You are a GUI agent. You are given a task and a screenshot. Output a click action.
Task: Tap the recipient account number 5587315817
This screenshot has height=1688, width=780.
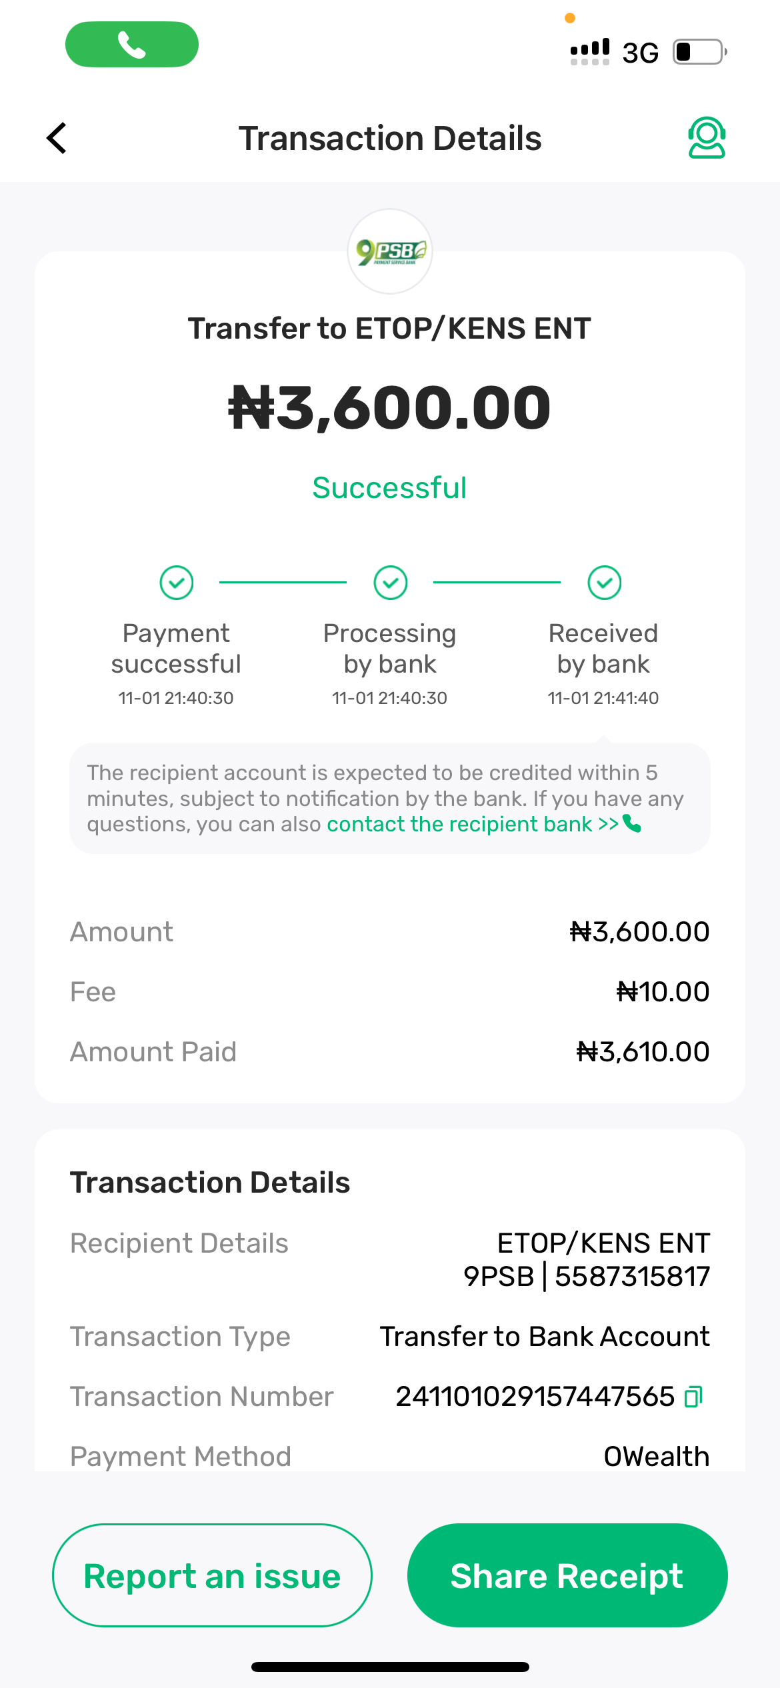[x=632, y=1276]
